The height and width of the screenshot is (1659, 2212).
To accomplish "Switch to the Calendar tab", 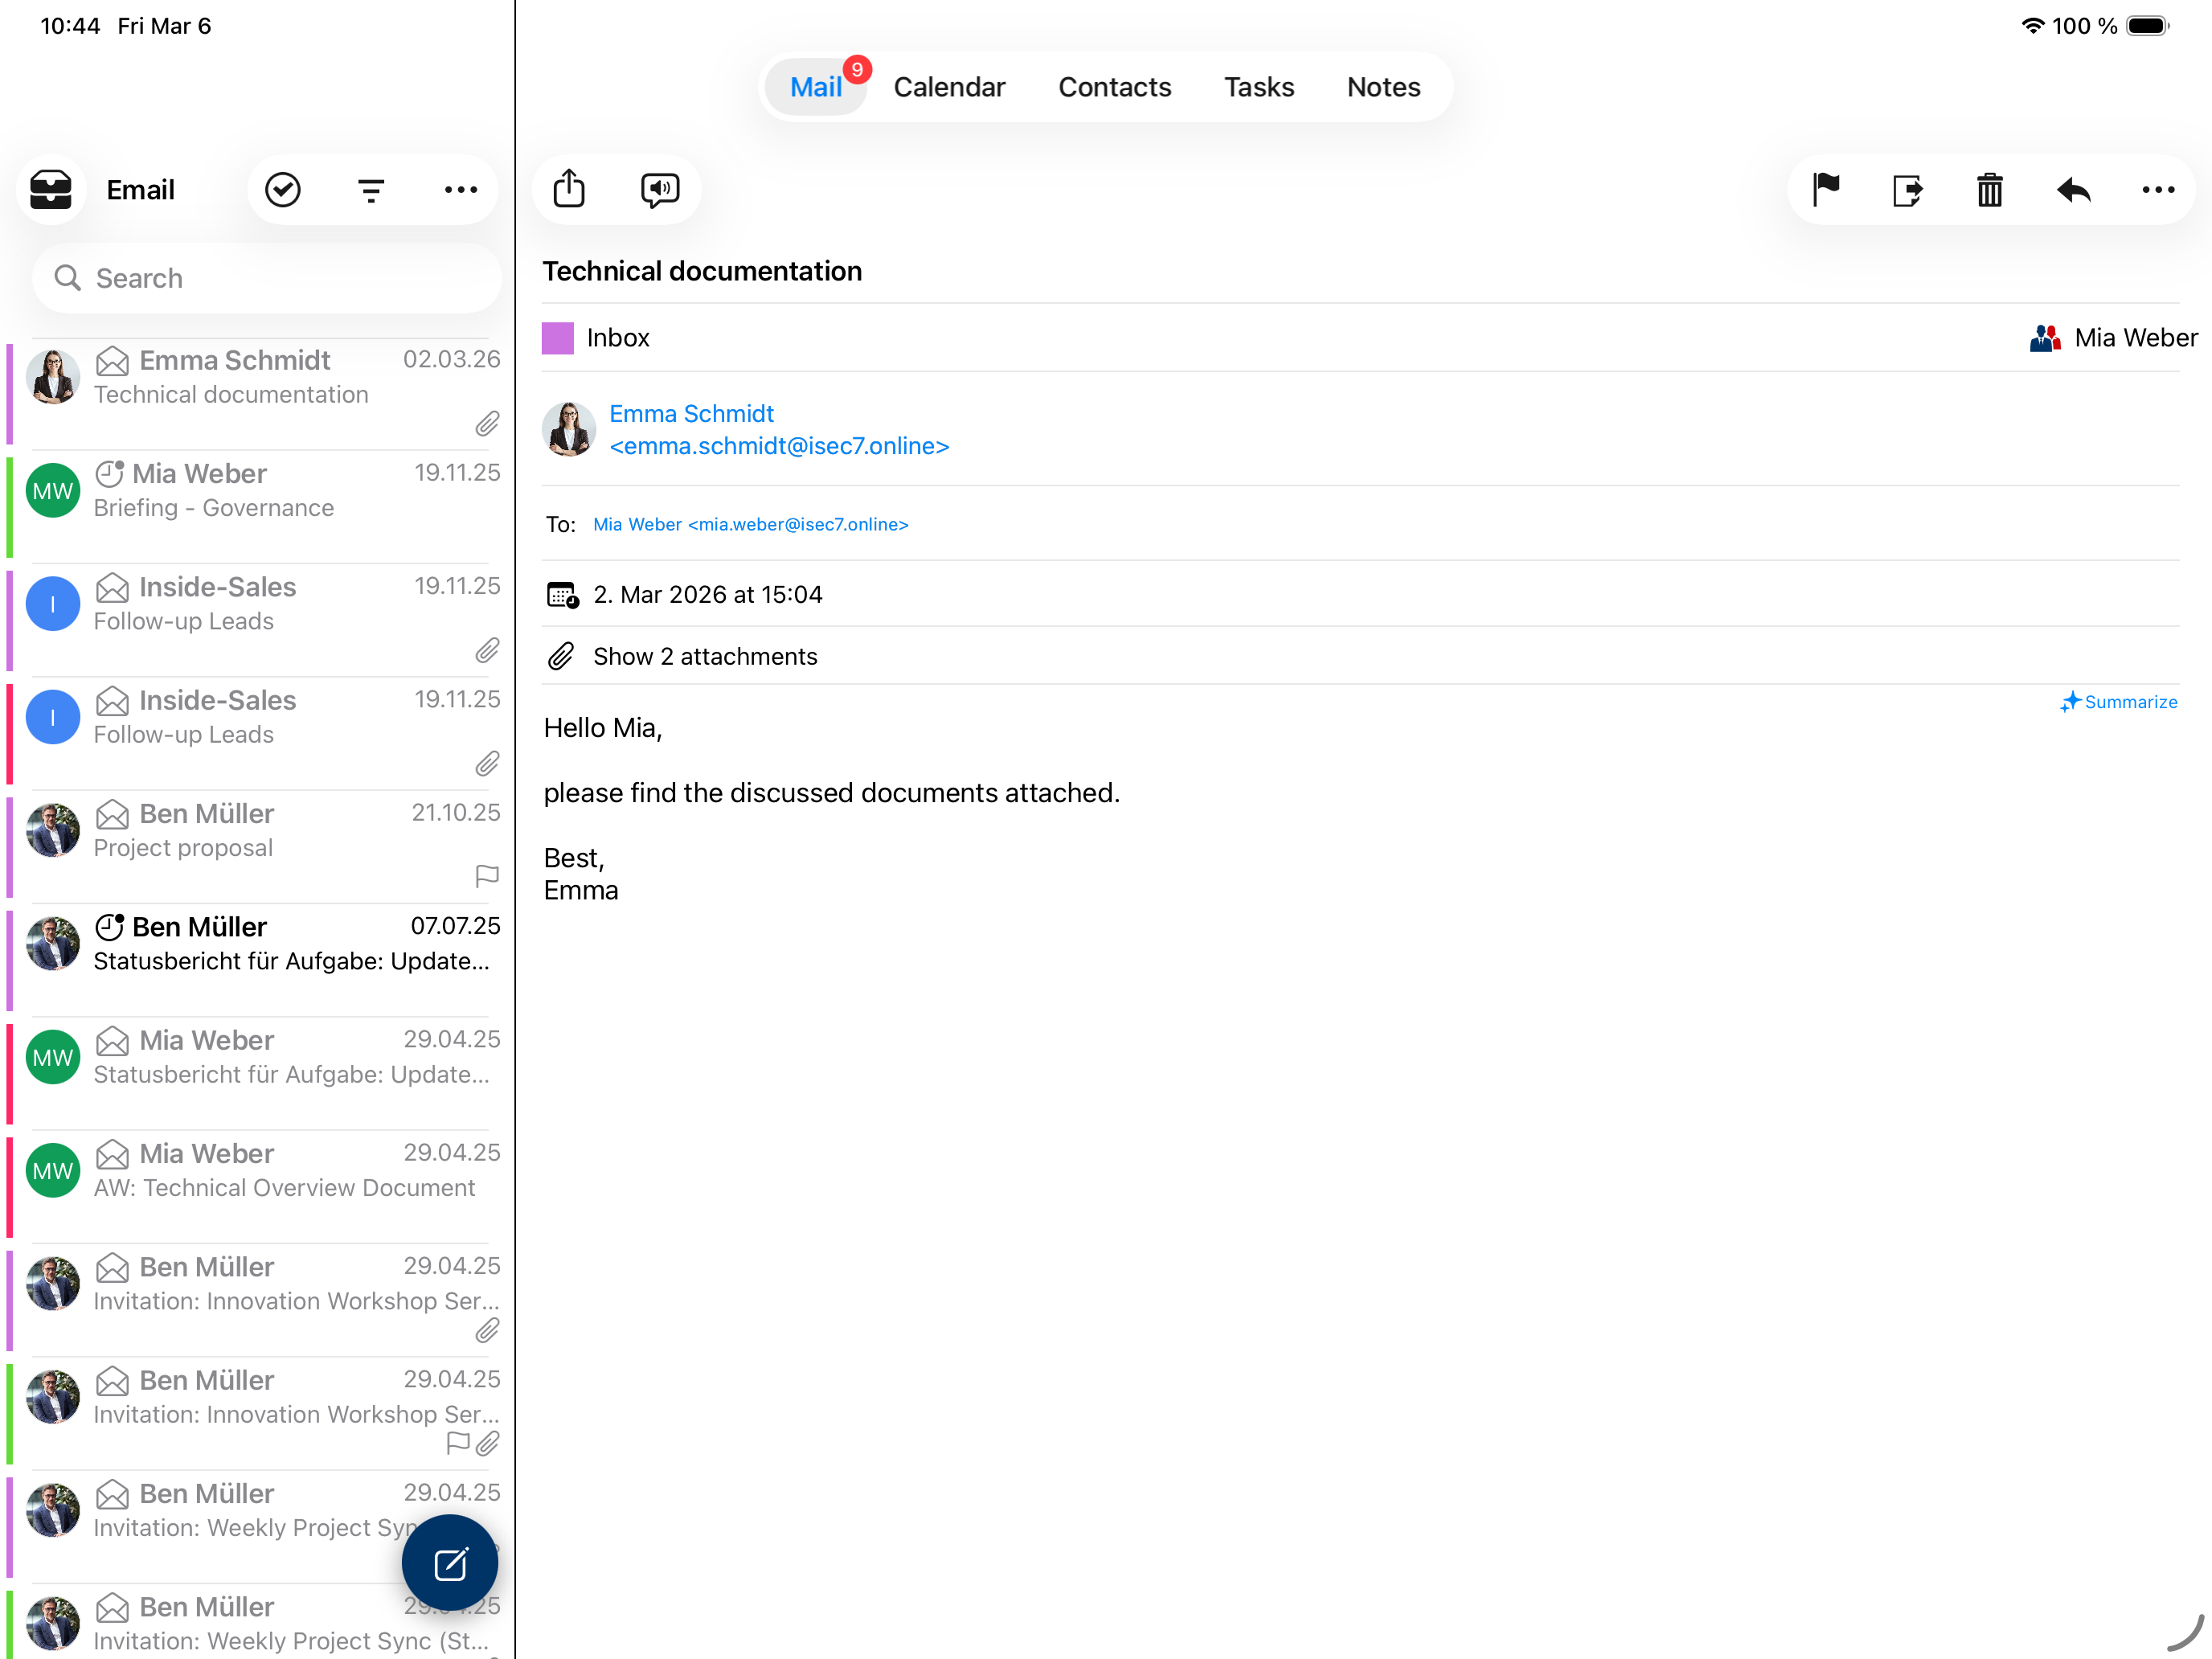I will tap(949, 87).
